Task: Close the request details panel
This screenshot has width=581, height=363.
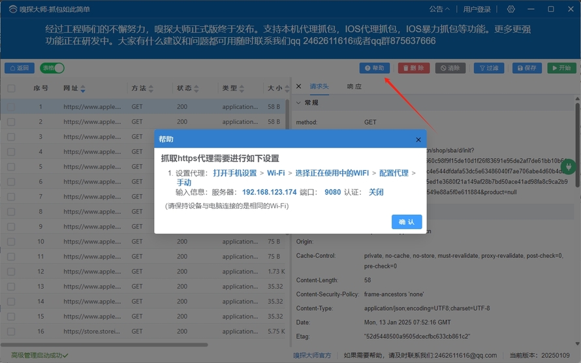Action: pos(299,86)
